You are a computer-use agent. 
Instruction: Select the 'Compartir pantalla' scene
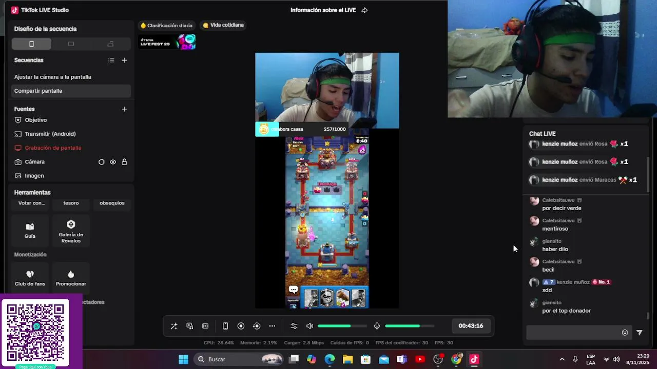pos(71,91)
